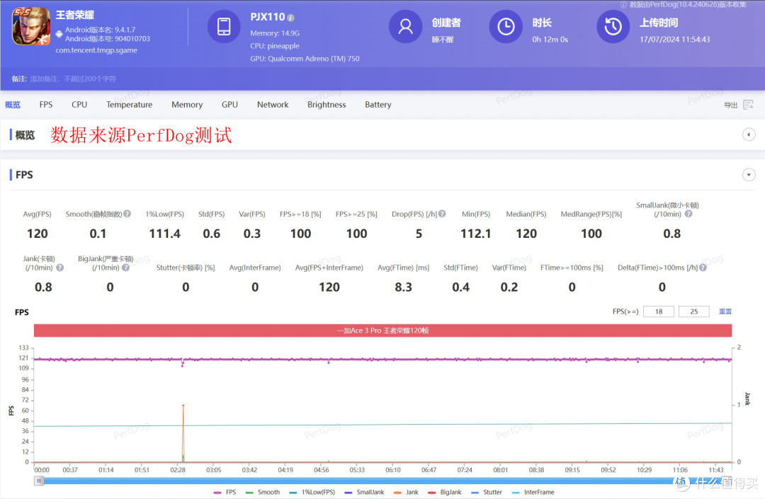
Task: Click the Android robot icon
Action: click(59, 34)
